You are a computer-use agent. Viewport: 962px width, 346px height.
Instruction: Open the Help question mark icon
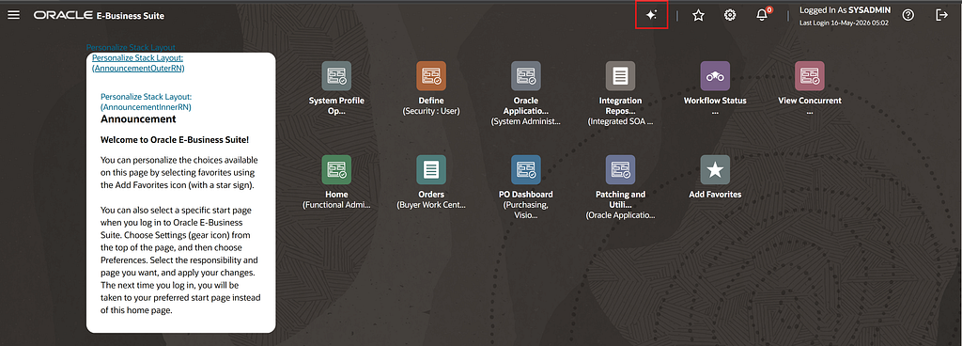coord(908,15)
